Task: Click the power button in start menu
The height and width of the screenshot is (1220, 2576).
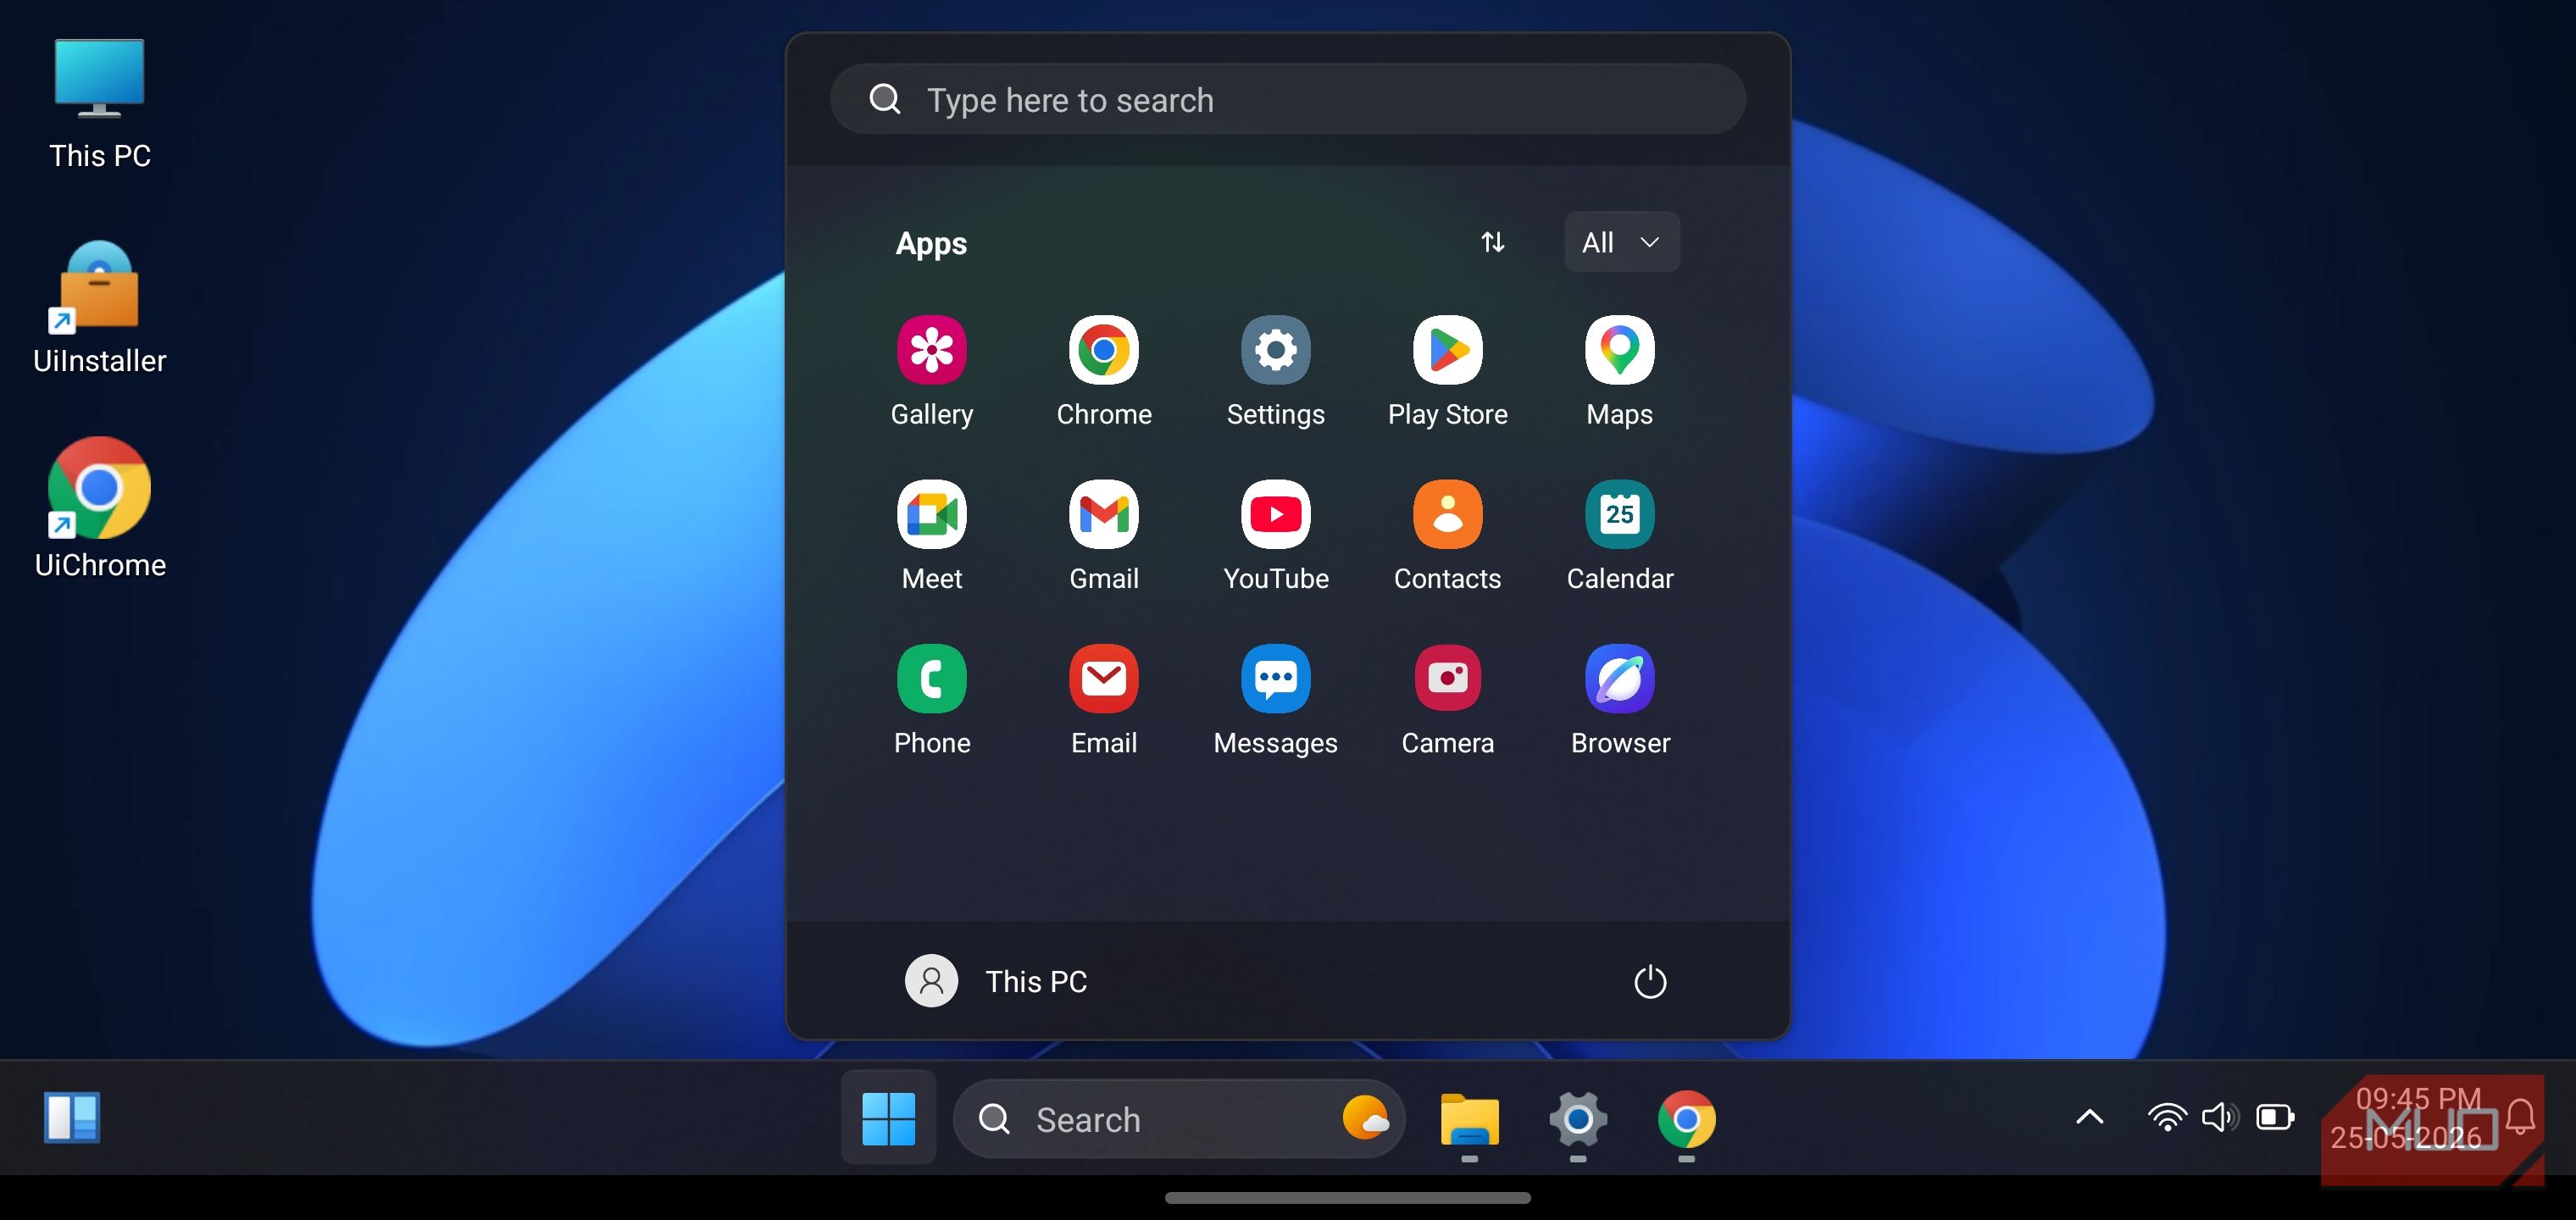Action: click(x=1649, y=981)
